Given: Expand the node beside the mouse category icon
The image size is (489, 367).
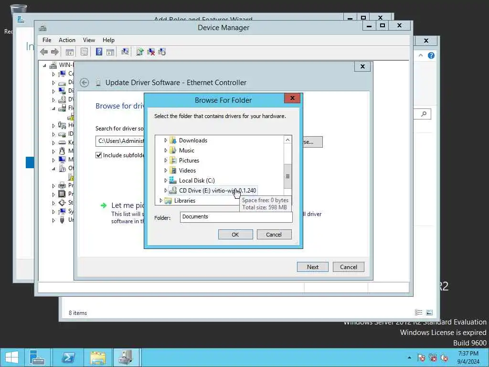Looking at the screenshot, I should (x=53, y=151).
